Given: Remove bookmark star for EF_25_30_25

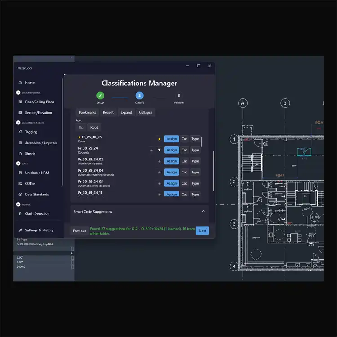Looking at the screenshot, I should point(159,139).
